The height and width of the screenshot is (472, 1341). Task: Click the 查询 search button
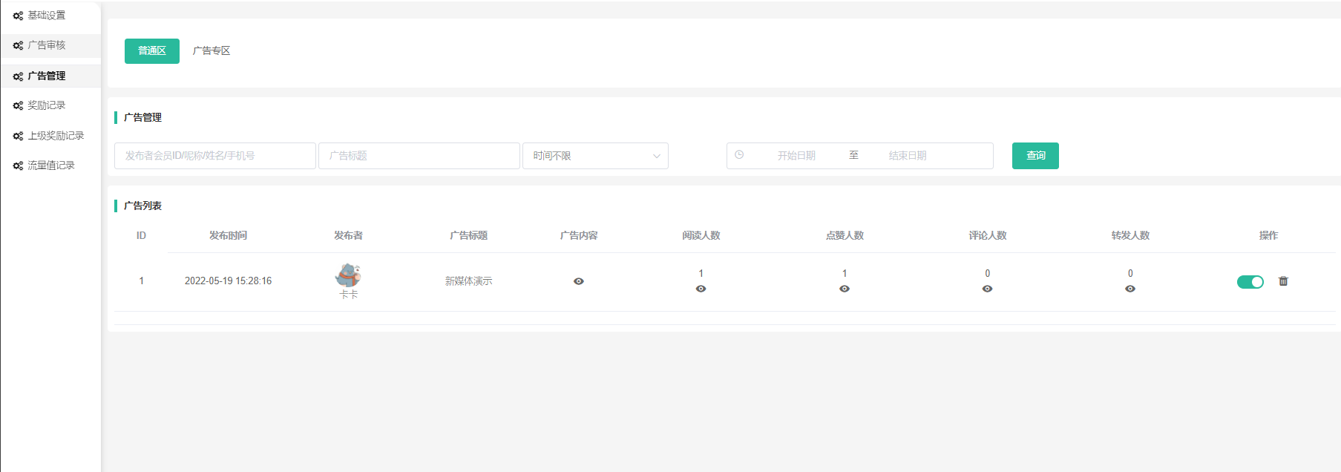pos(1035,156)
